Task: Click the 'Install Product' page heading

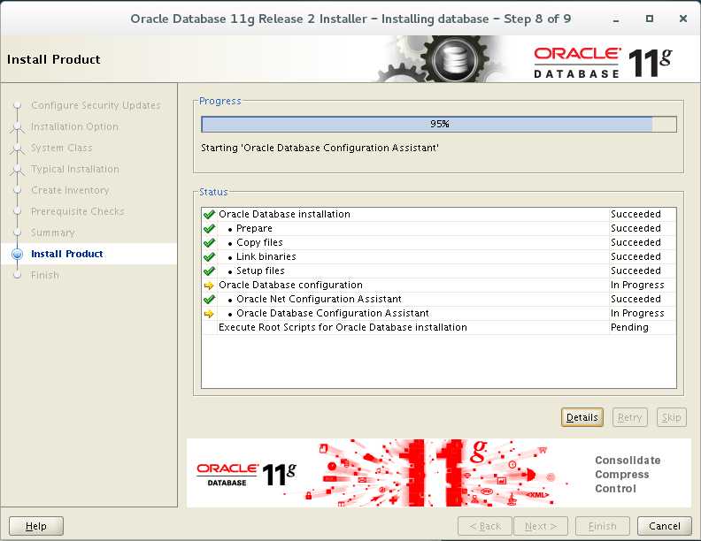Action: click(x=54, y=59)
